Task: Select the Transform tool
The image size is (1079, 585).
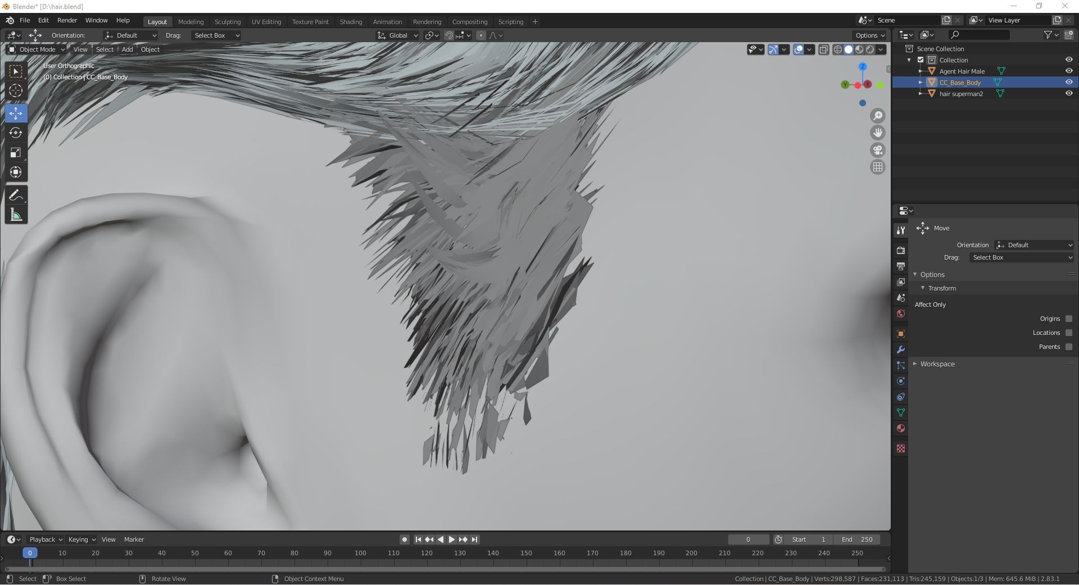Action: tap(16, 172)
